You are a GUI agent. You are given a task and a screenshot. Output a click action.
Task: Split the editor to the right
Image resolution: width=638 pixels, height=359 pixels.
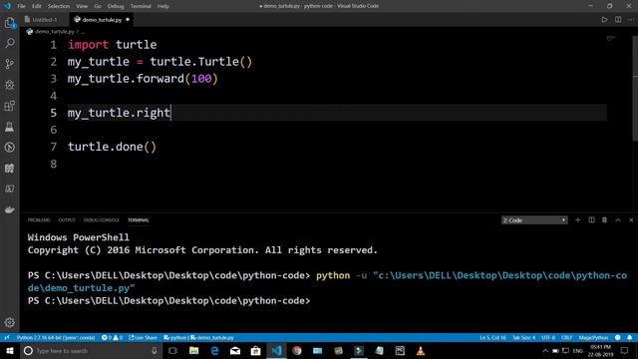coord(618,20)
